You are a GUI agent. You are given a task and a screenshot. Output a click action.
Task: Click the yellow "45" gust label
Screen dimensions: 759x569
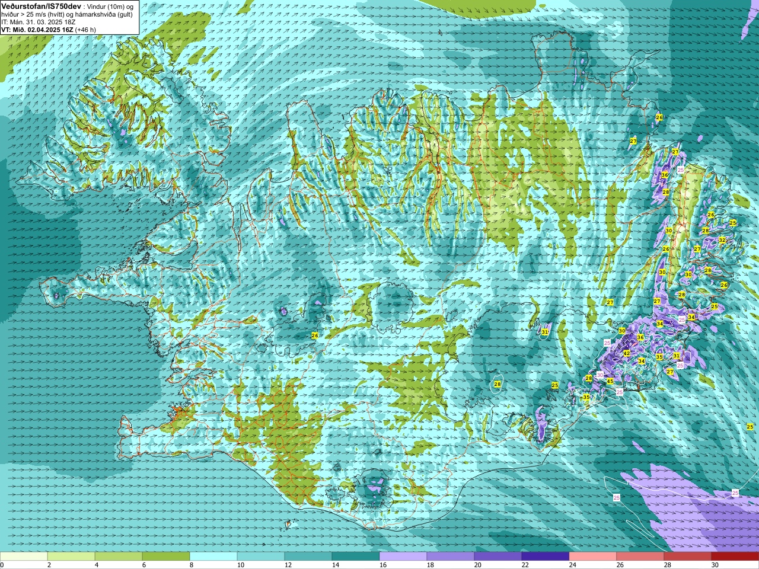pos(610,381)
